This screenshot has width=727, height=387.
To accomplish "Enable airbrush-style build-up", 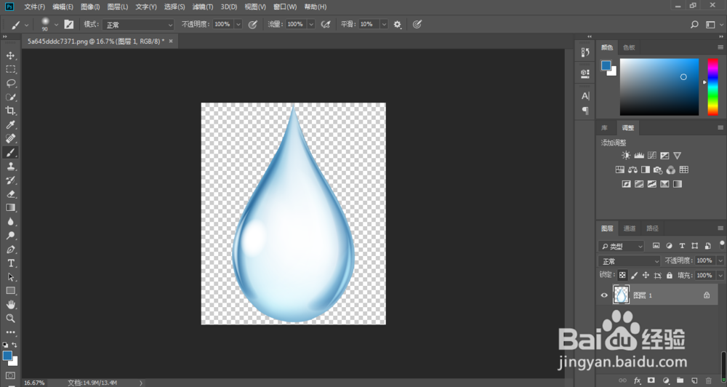I will click(326, 25).
